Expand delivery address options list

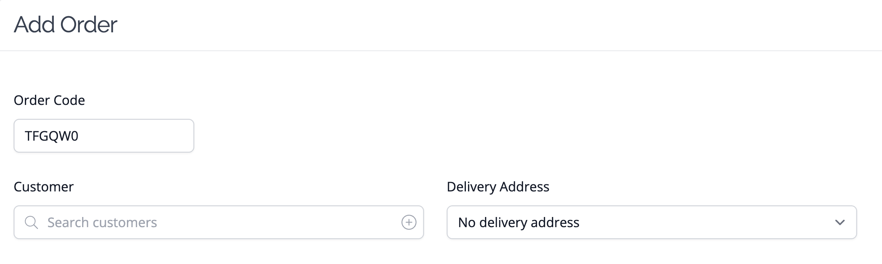(x=839, y=222)
